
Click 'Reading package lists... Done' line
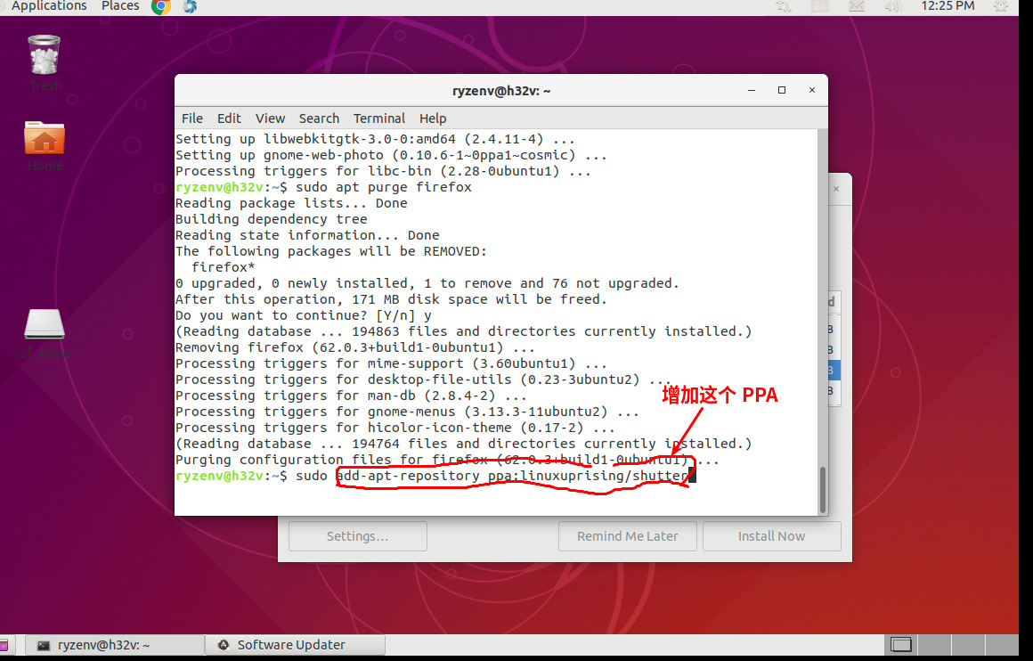click(291, 203)
